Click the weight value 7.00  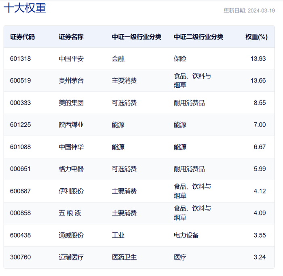pyautogui.click(x=260, y=124)
